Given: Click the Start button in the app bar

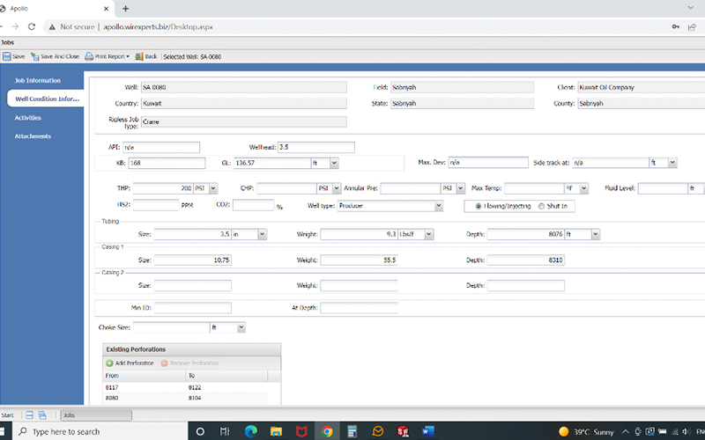Looking at the screenshot, I should coord(8,415).
